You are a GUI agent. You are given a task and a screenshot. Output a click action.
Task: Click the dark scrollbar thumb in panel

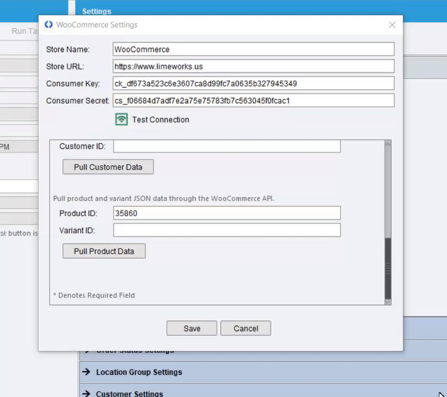click(388, 269)
